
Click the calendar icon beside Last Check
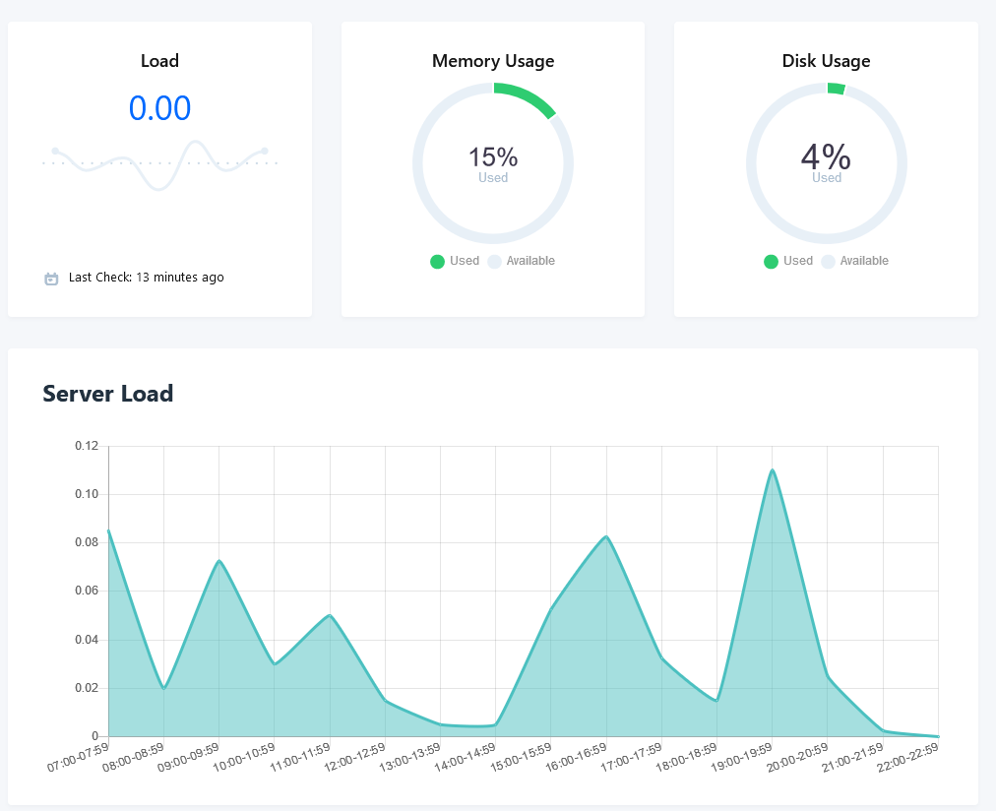51,279
